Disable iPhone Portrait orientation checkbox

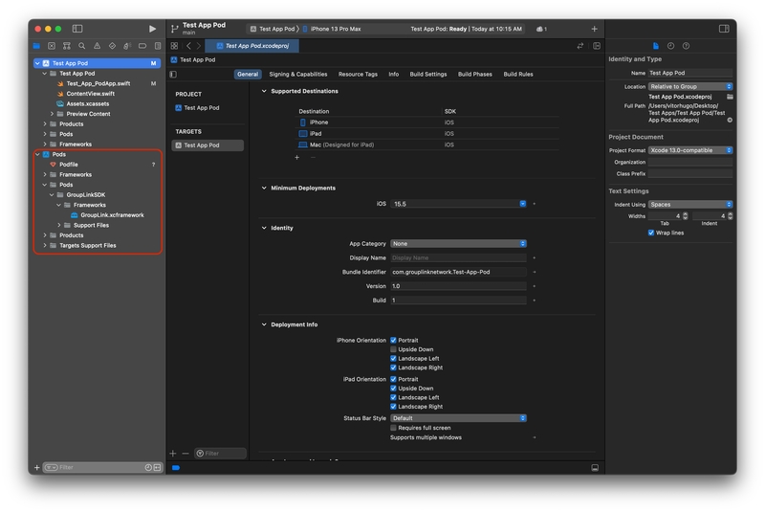393,340
